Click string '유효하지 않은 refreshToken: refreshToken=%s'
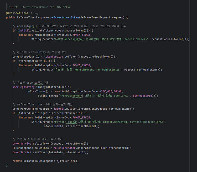The image size is (197, 172). click(87, 70)
